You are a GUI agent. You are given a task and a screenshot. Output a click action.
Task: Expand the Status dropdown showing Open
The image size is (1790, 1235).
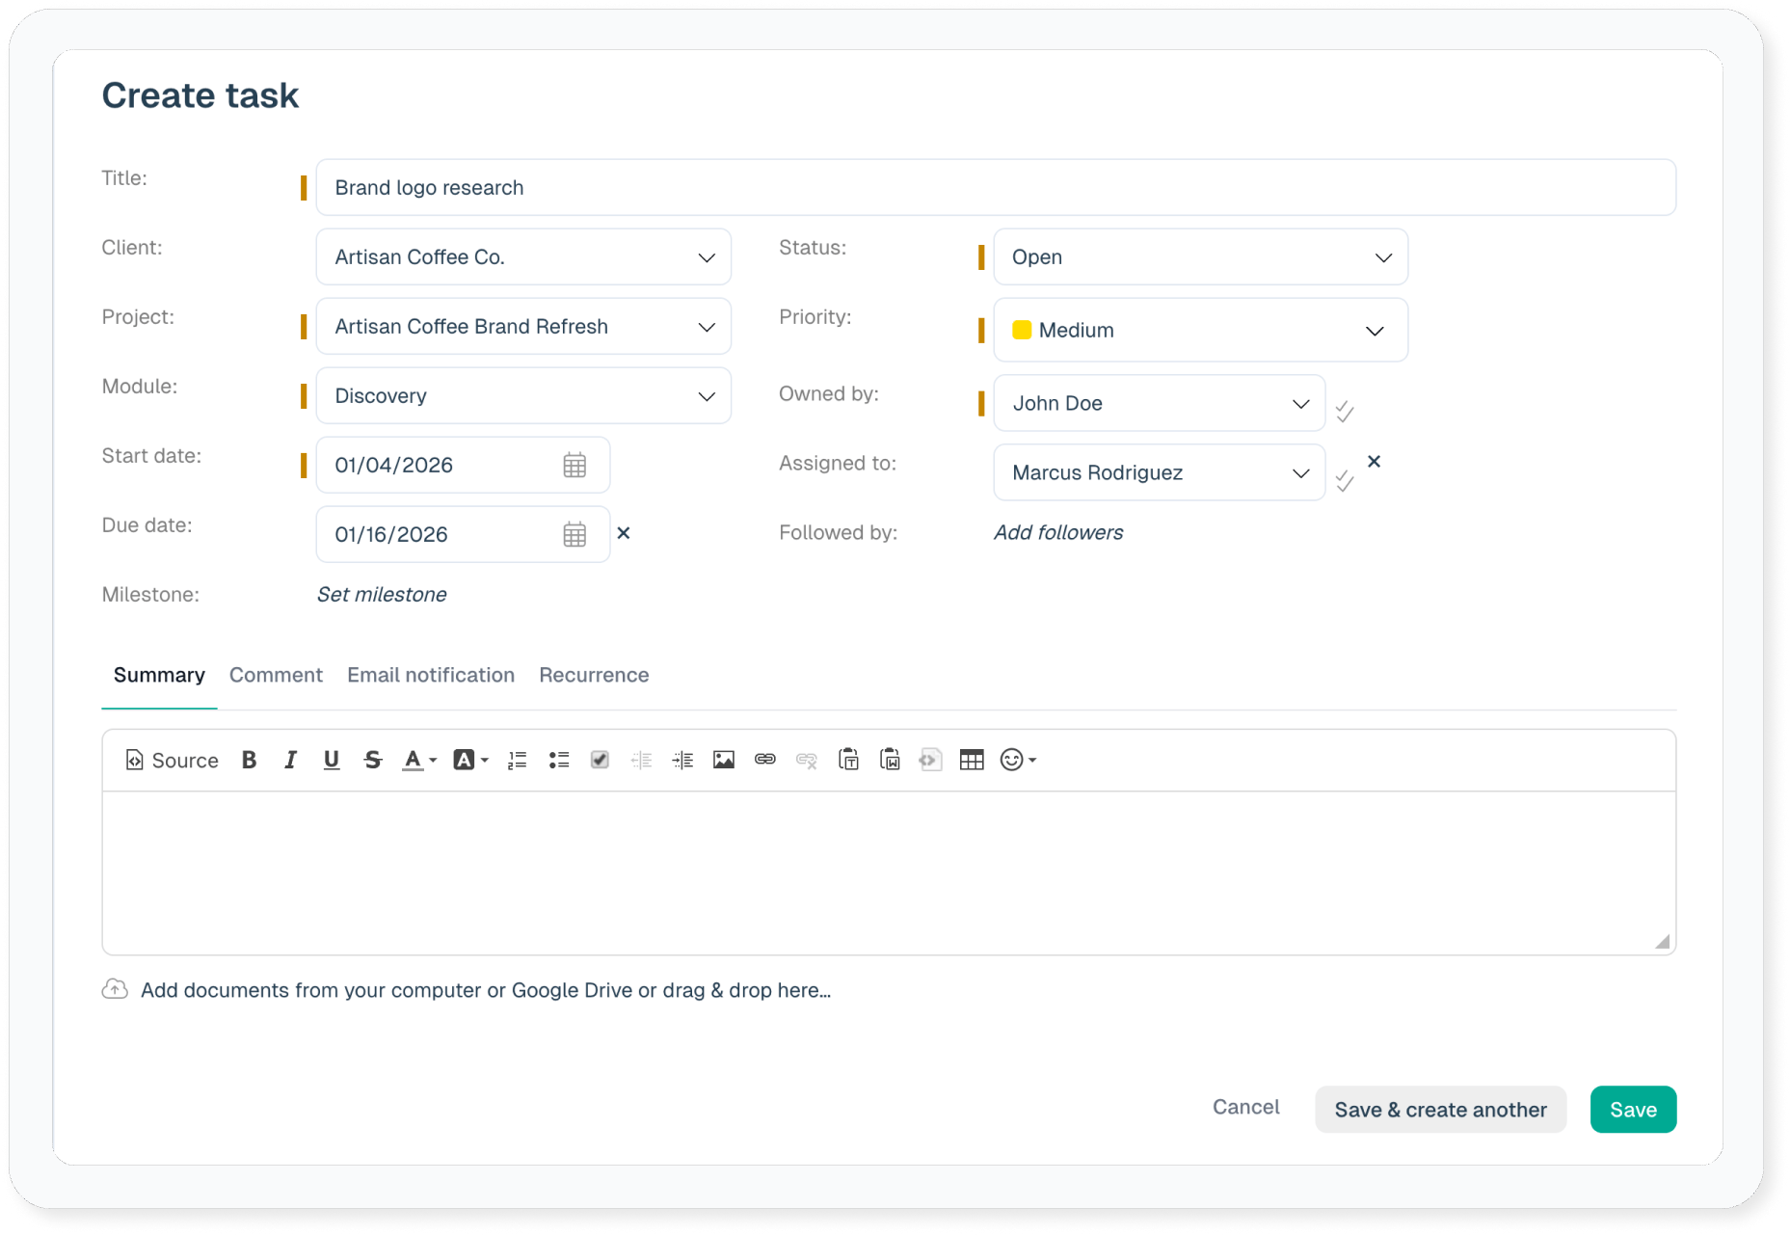point(1200,257)
